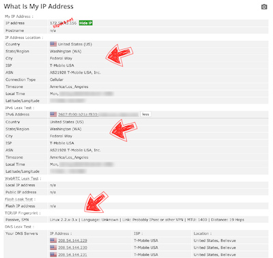Click the green Hide IP button
This screenshot has height=258, width=273.
pos(86,23)
